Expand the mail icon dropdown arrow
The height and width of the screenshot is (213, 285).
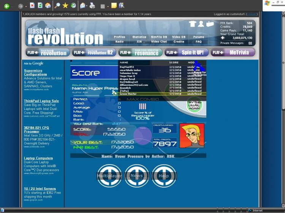coord(87,6)
